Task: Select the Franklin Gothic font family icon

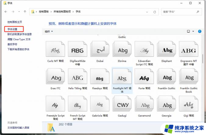Action: click(166, 76)
